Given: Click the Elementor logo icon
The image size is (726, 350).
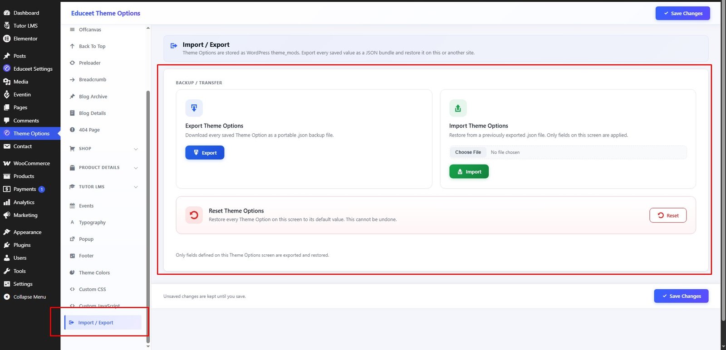Looking at the screenshot, I should pos(7,39).
